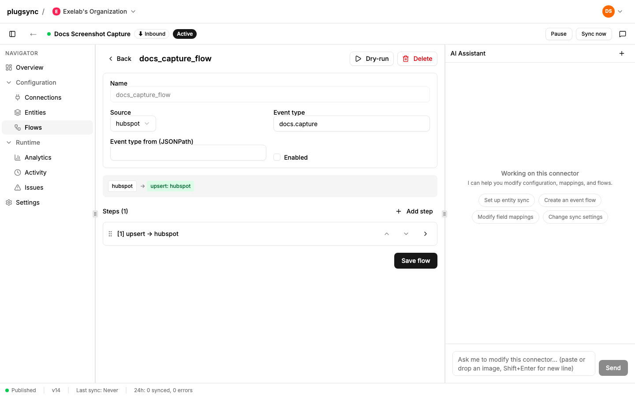Screen dimensions: 635x397
Task: Click the Create an event flow suggestion
Action: point(570,200)
